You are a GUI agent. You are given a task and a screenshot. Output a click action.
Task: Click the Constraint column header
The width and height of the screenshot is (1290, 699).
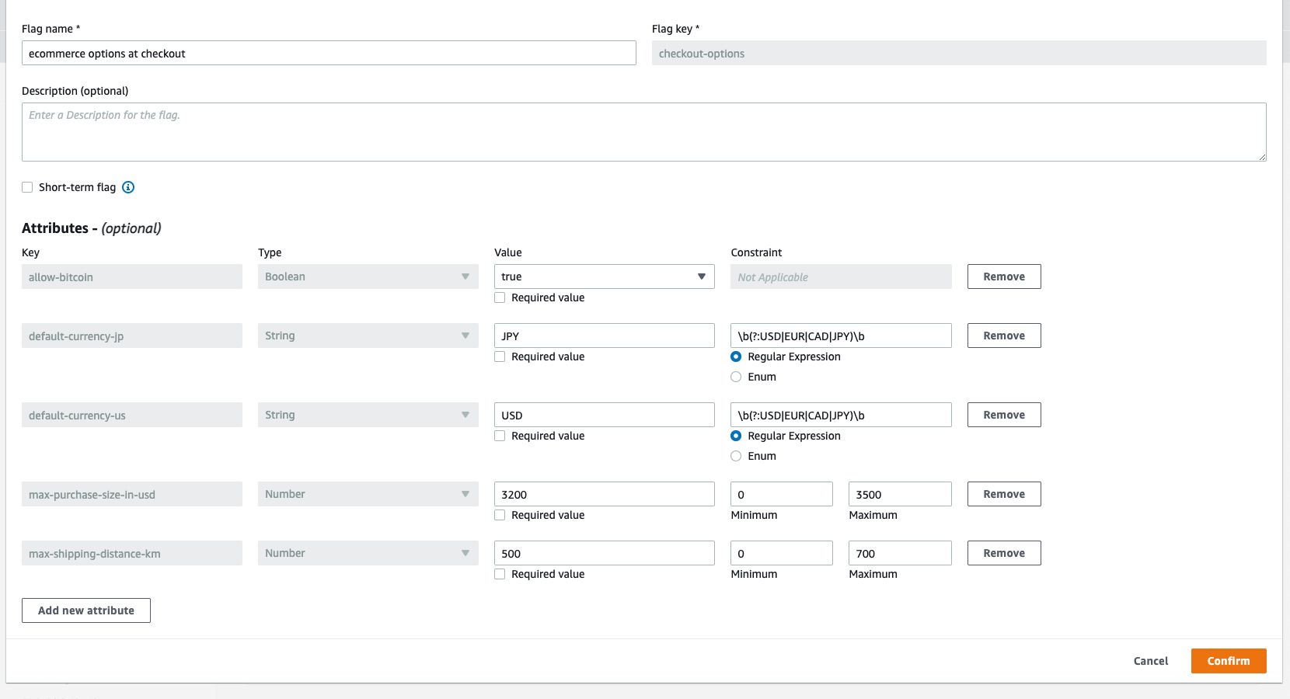756,252
